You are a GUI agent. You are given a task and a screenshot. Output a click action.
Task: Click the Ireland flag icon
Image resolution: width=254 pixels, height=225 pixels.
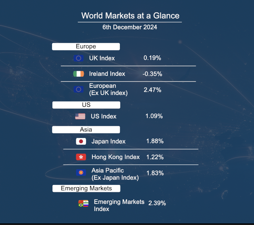(x=79, y=74)
